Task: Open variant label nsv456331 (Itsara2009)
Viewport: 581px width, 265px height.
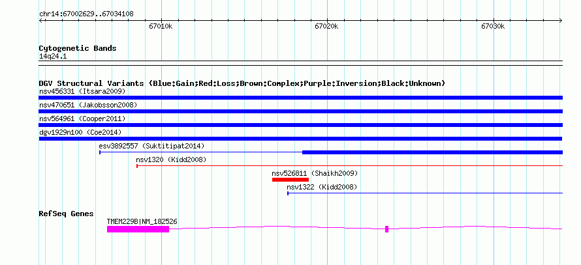Action: [x=82, y=91]
